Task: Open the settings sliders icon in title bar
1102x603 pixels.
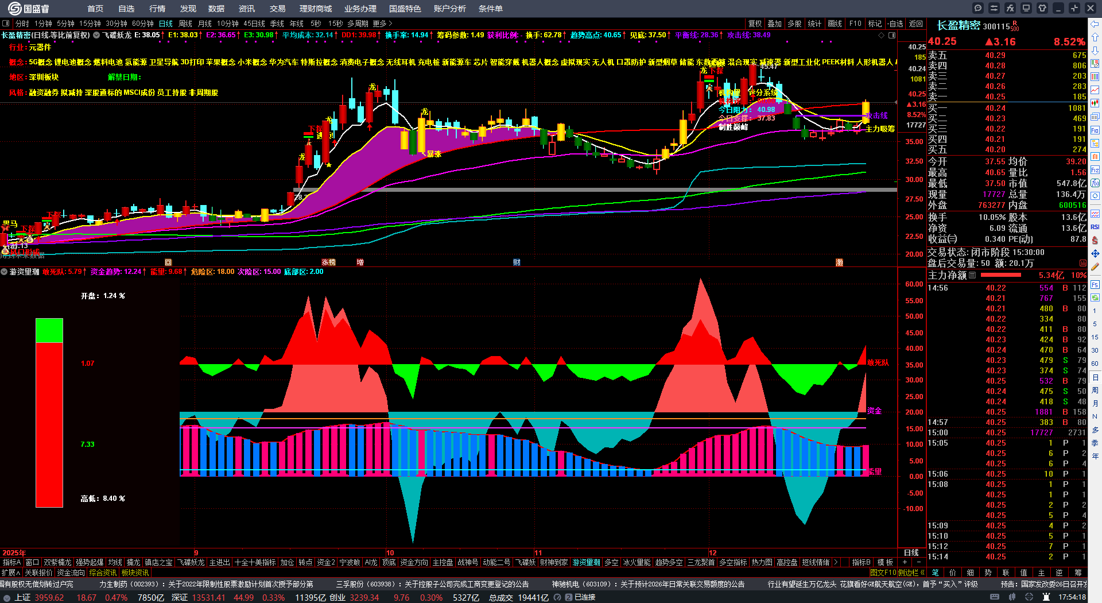Action: point(994,8)
